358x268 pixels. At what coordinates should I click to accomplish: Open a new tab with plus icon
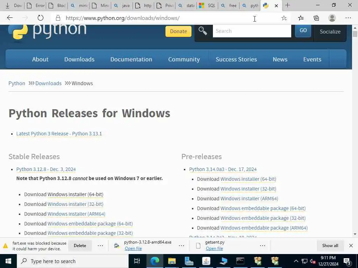coord(287,5)
